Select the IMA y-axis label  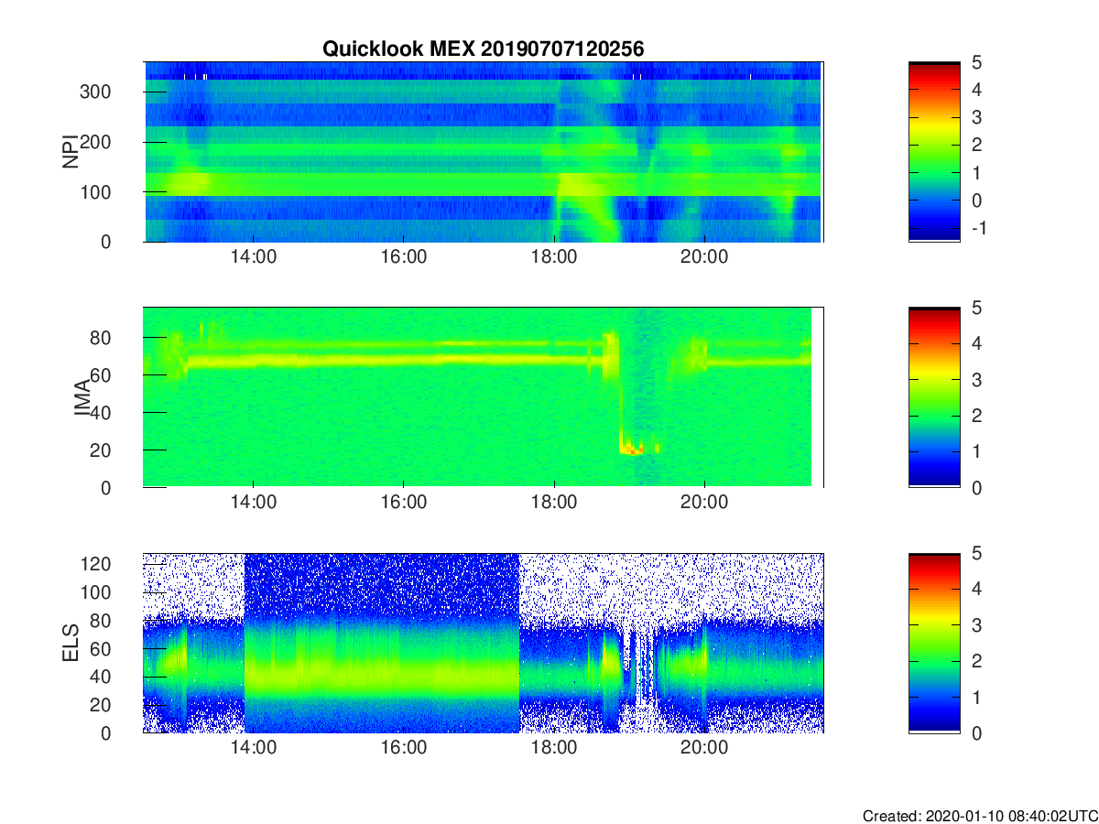[x=82, y=397]
